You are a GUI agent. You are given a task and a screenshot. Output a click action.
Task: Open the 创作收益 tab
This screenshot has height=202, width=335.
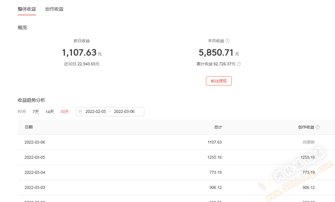pyautogui.click(x=54, y=9)
